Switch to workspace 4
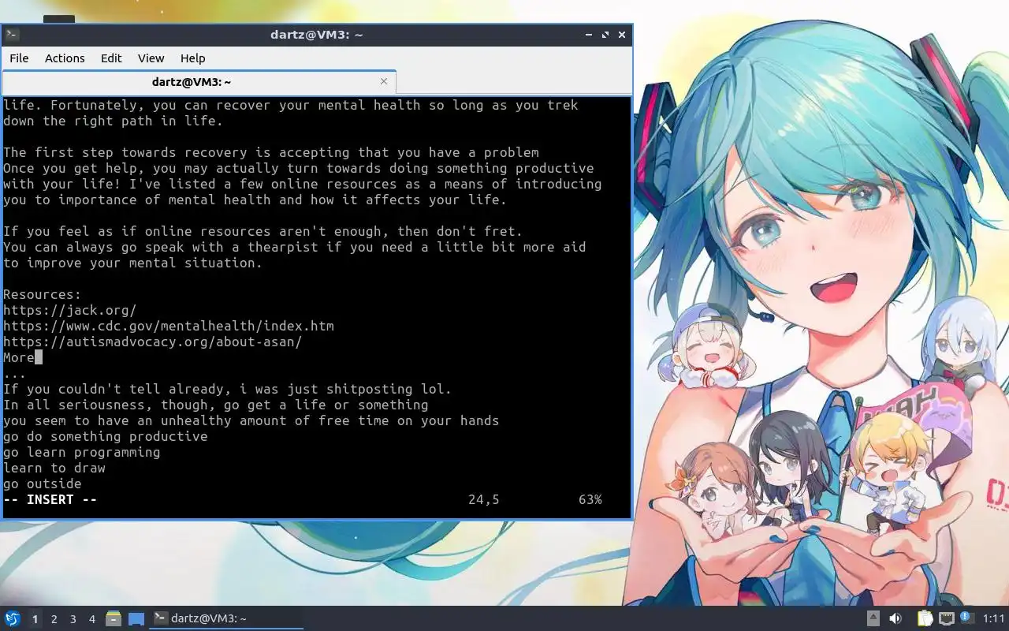 pyautogui.click(x=92, y=619)
